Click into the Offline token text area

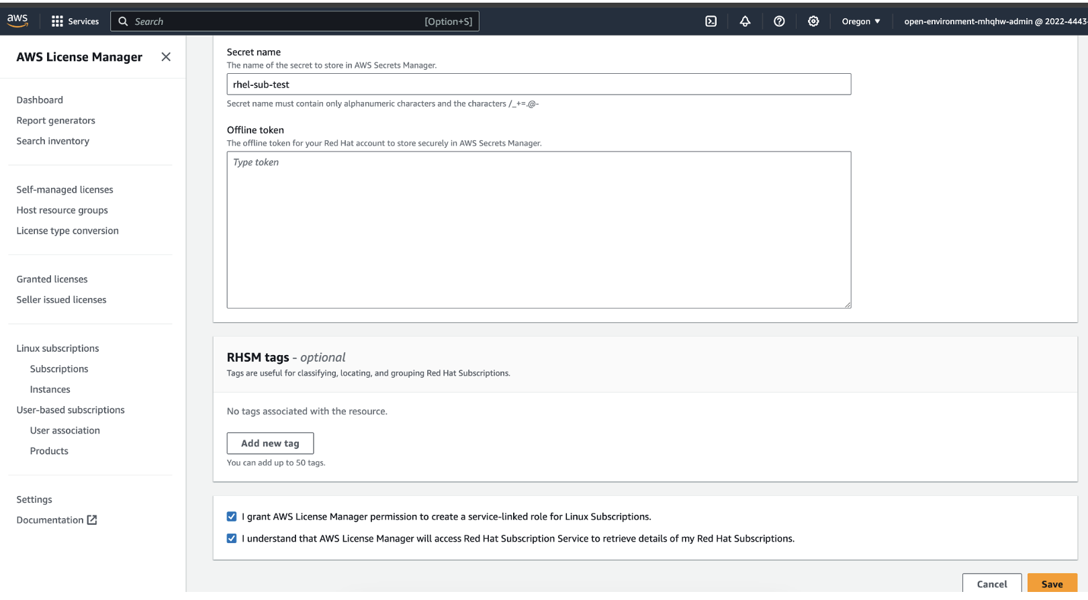point(539,230)
